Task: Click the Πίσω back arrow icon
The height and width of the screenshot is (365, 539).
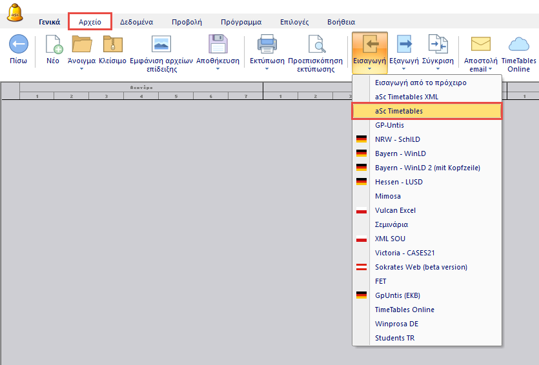Action: click(19, 44)
